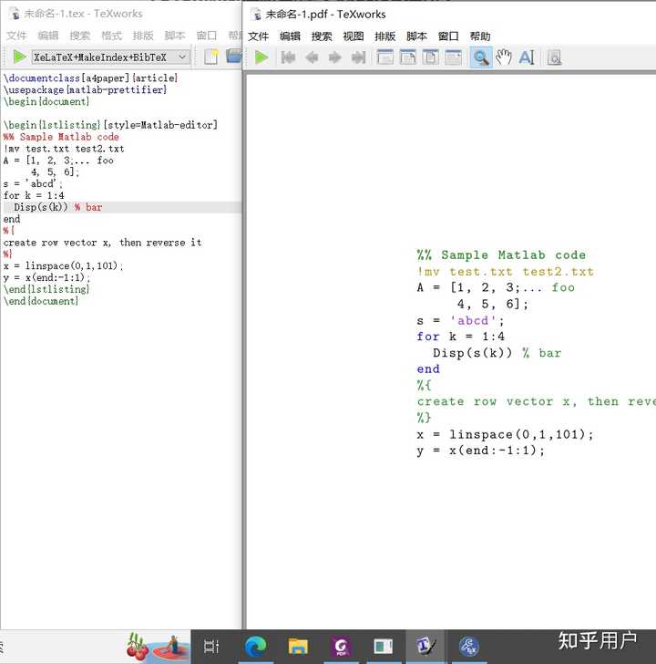The height and width of the screenshot is (664, 656).
Task: Click 'y = x(end:-1:1);' line in editor
Action: click(46, 278)
